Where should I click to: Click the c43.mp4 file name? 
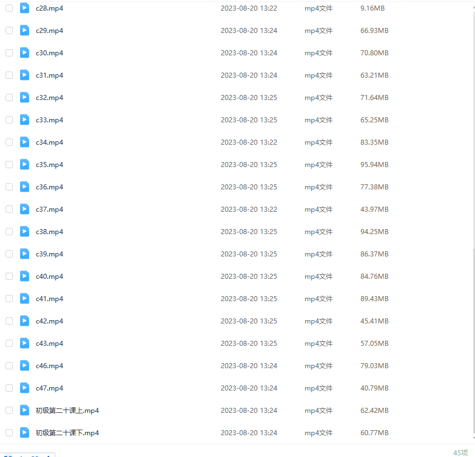[49, 344]
